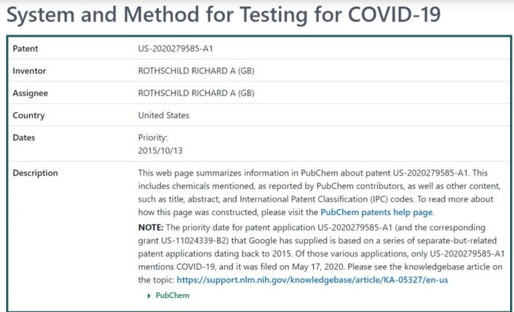Select patent number US-2020279585-A1 in Patent row
The width and height of the screenshot is (514, 312).
[x=175, y=49]
